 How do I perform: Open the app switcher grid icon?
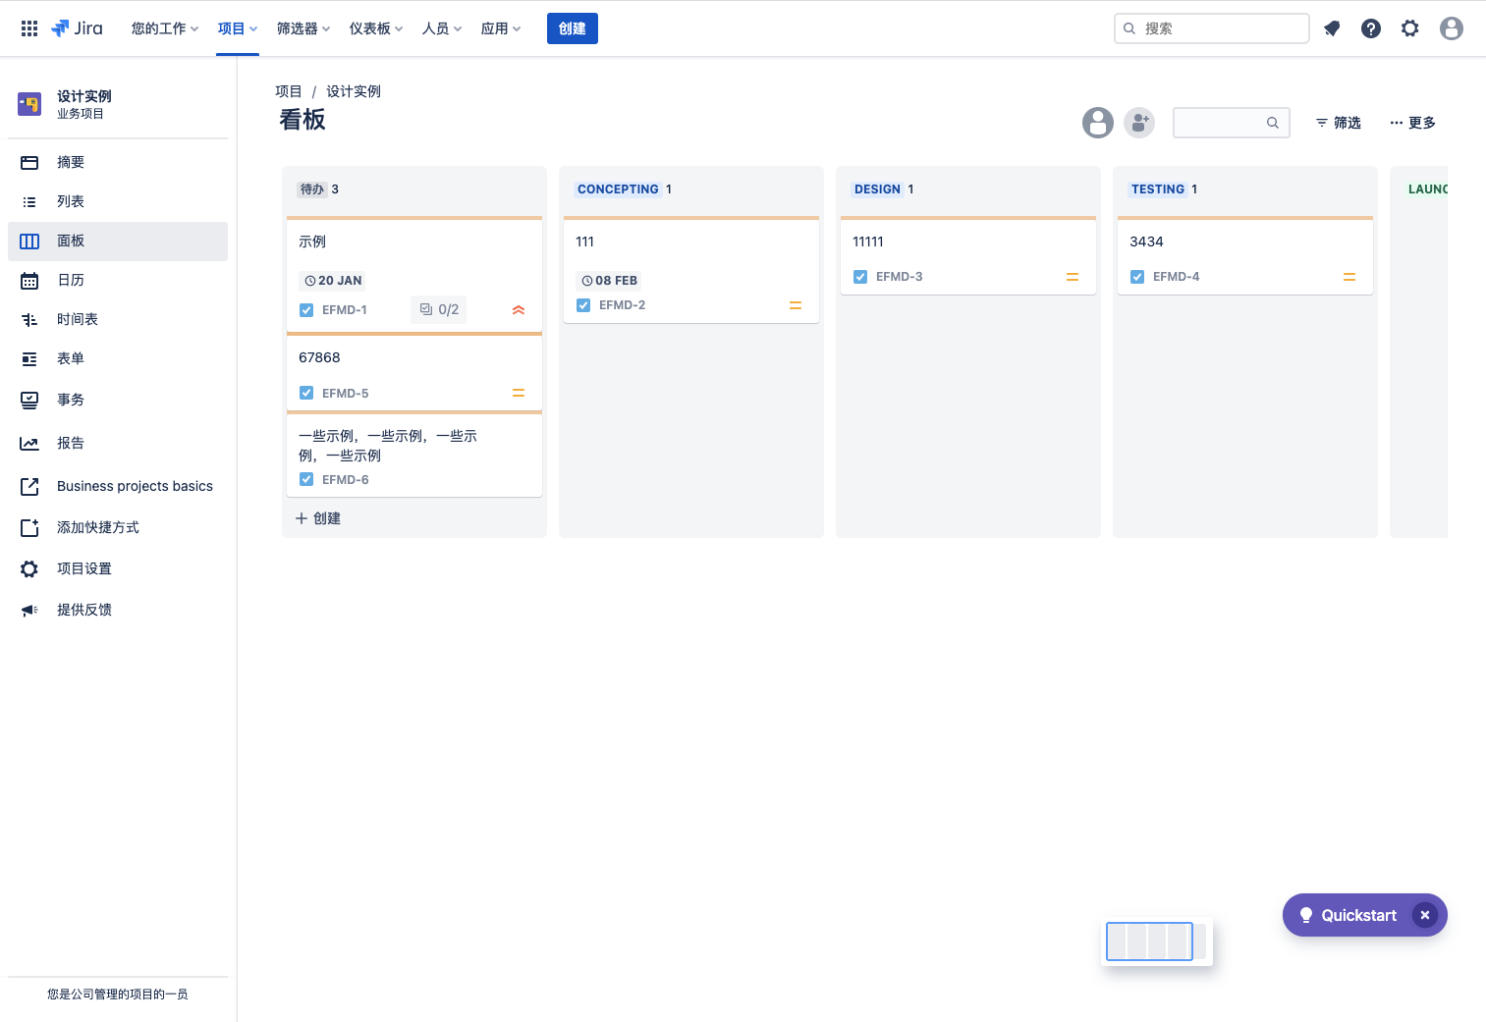(29, 28)
